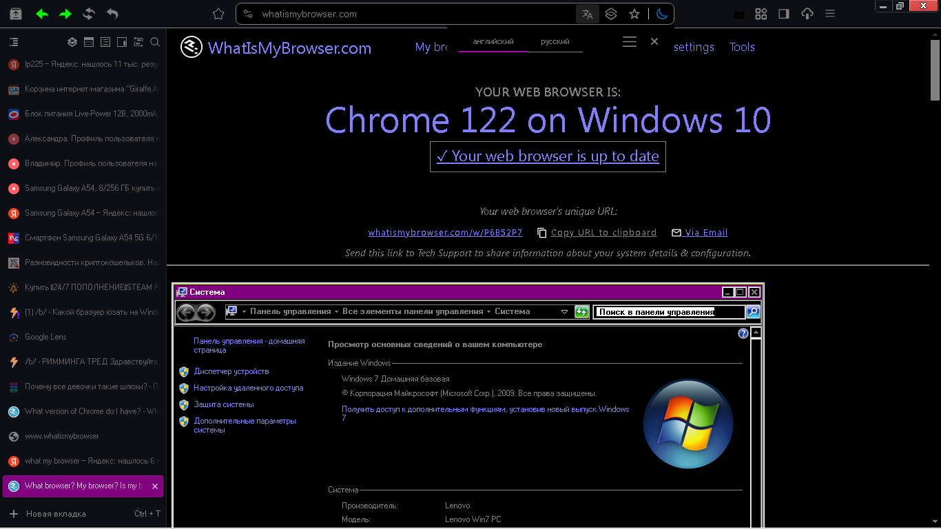Click the cloud download icon in toolbar
941x529 pixels.
coord(807,14)
